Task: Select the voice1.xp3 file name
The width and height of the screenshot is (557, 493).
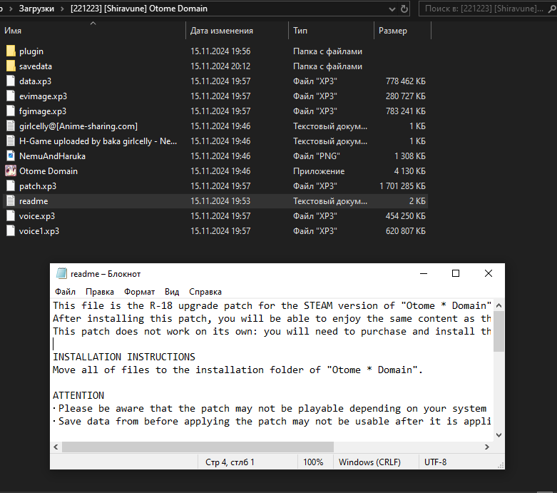Action: 39,231
